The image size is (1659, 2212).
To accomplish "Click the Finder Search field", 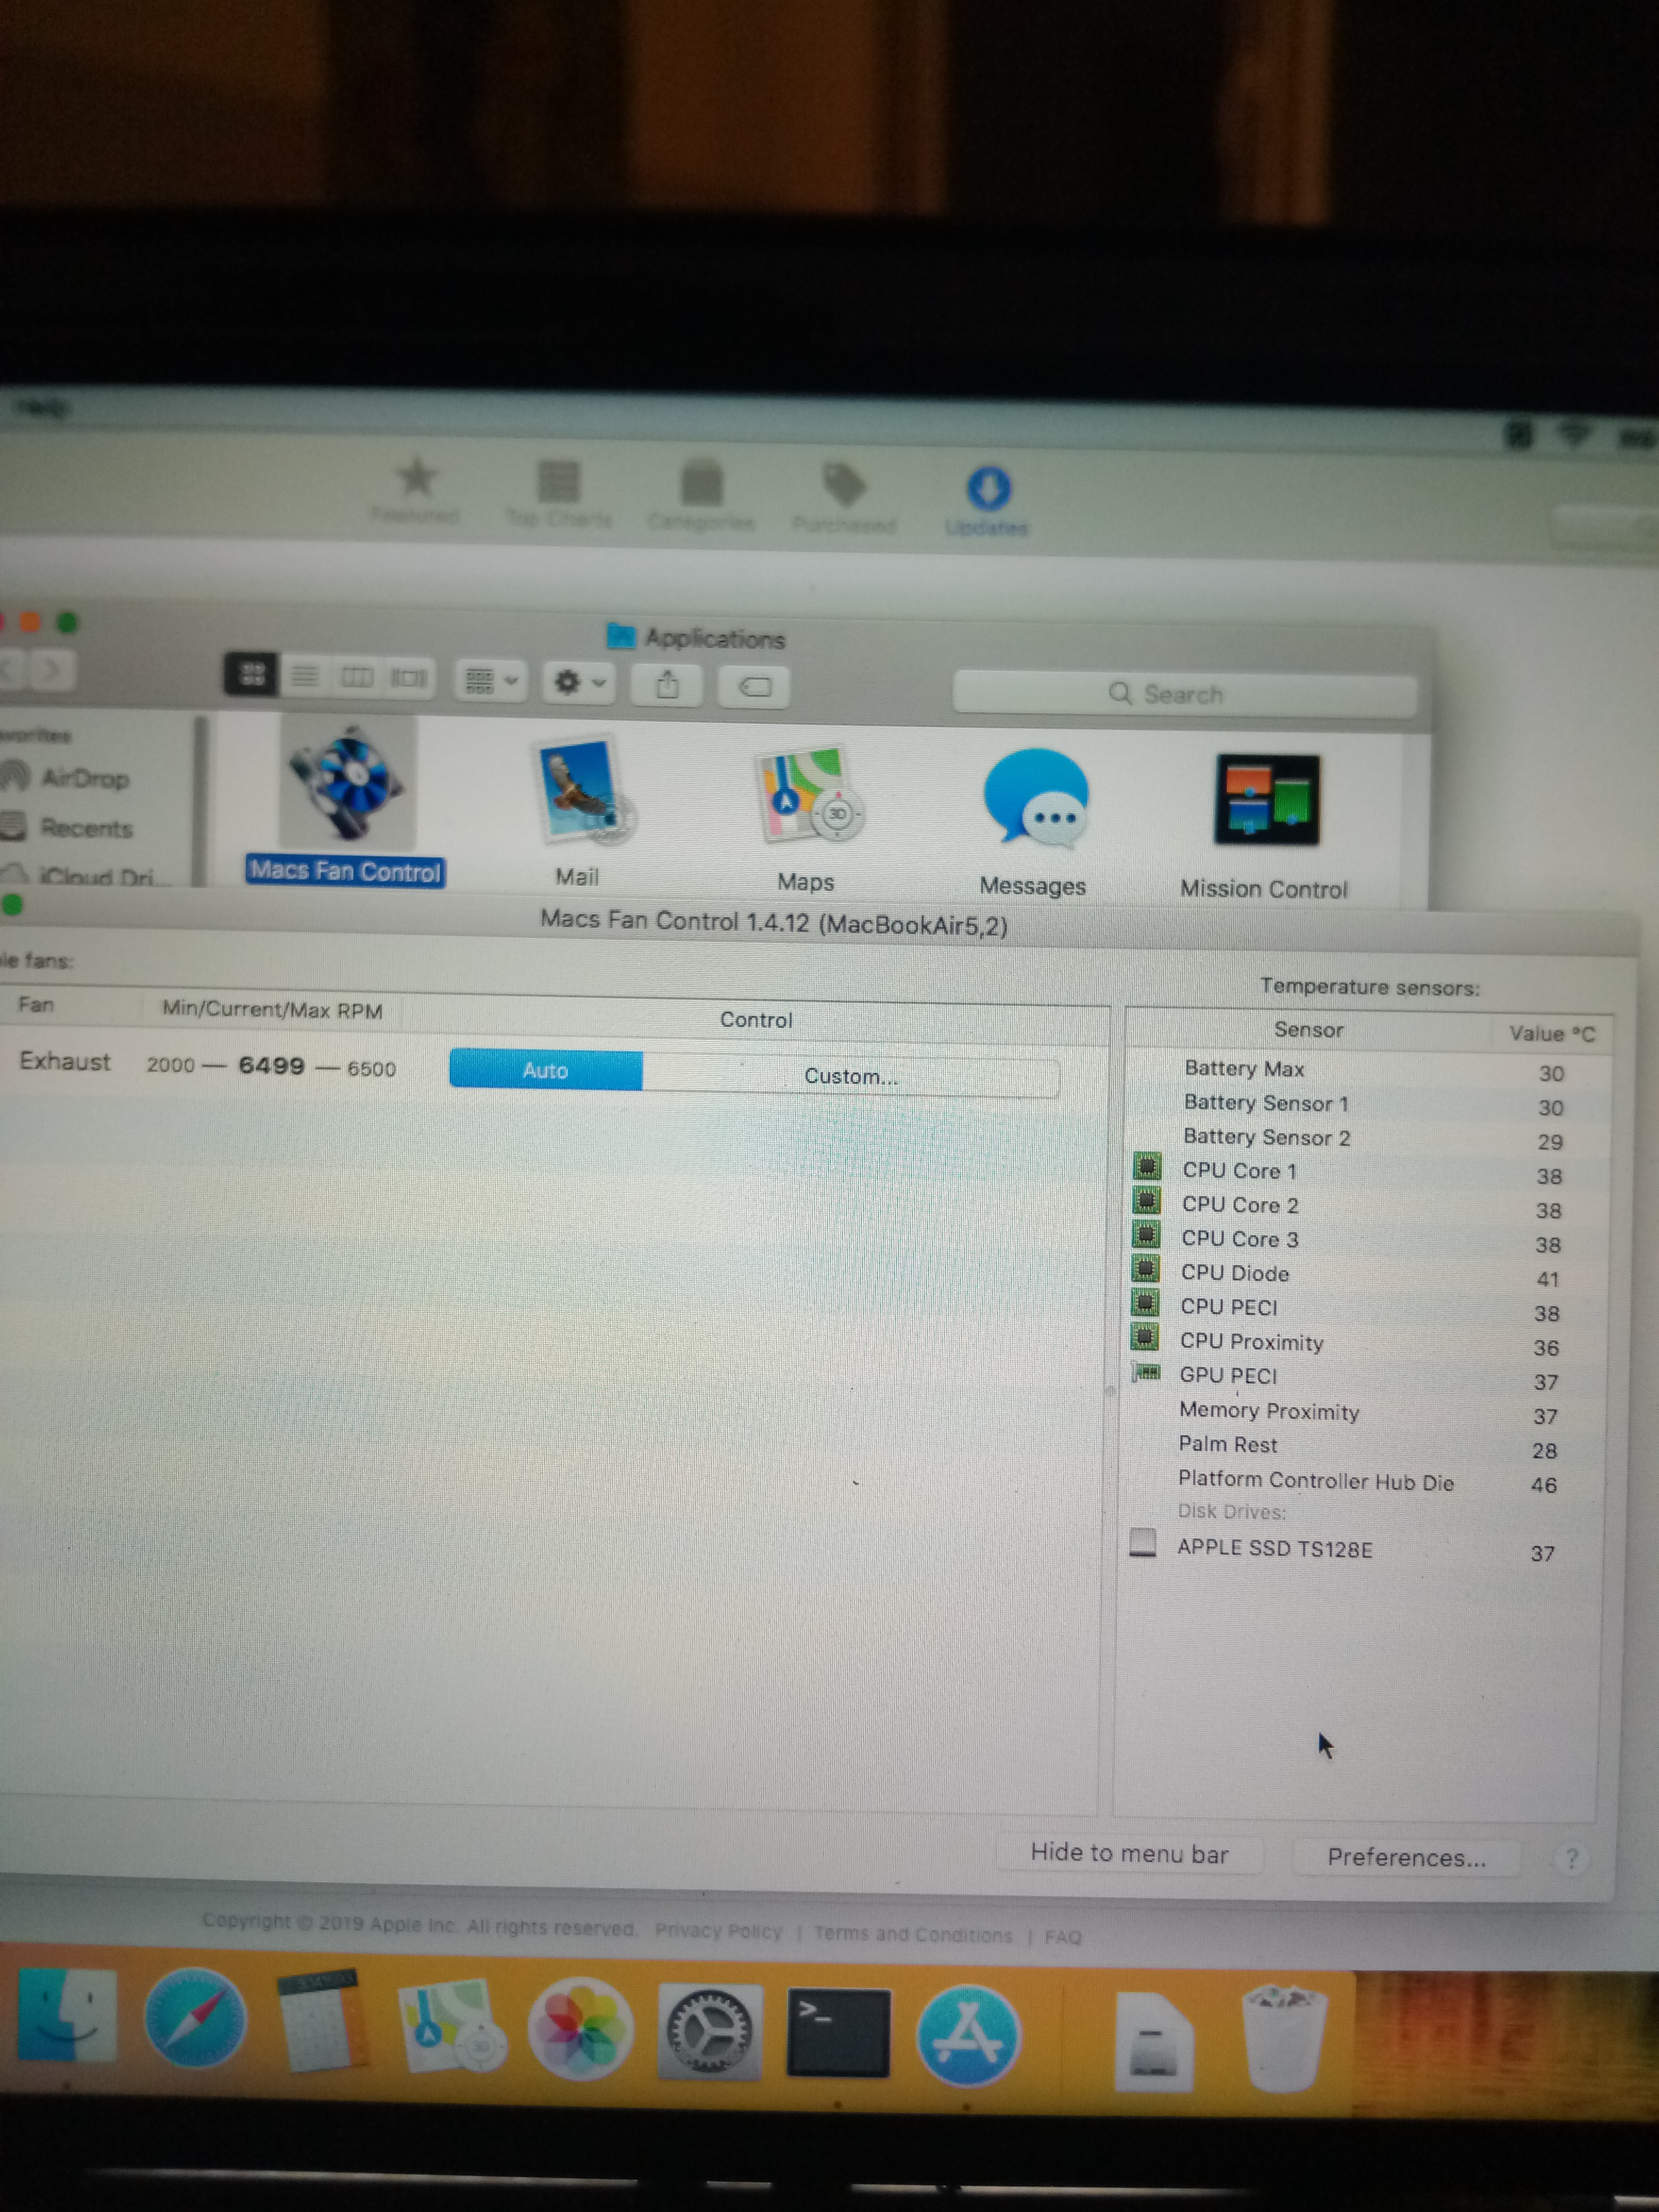I will [x=1184, y=693].
